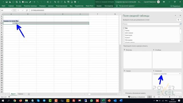Click the Save icon in quick access toolbar
This screenshot has width=183, height=103.
pos(7,2)
